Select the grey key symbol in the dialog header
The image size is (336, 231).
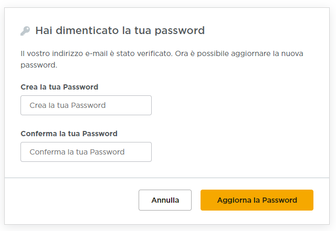pos(25,31)
